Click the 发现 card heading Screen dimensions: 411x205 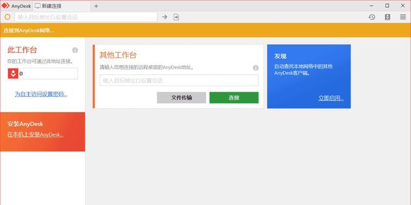[x=281, y=56]
